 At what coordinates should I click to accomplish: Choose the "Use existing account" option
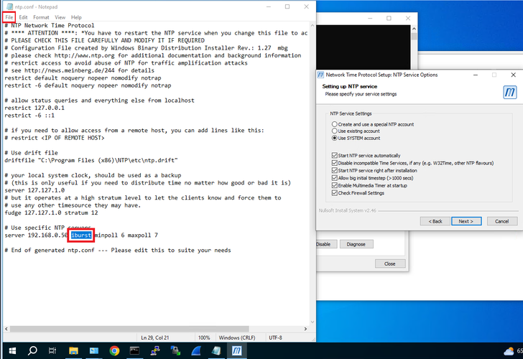click(335, 131)
